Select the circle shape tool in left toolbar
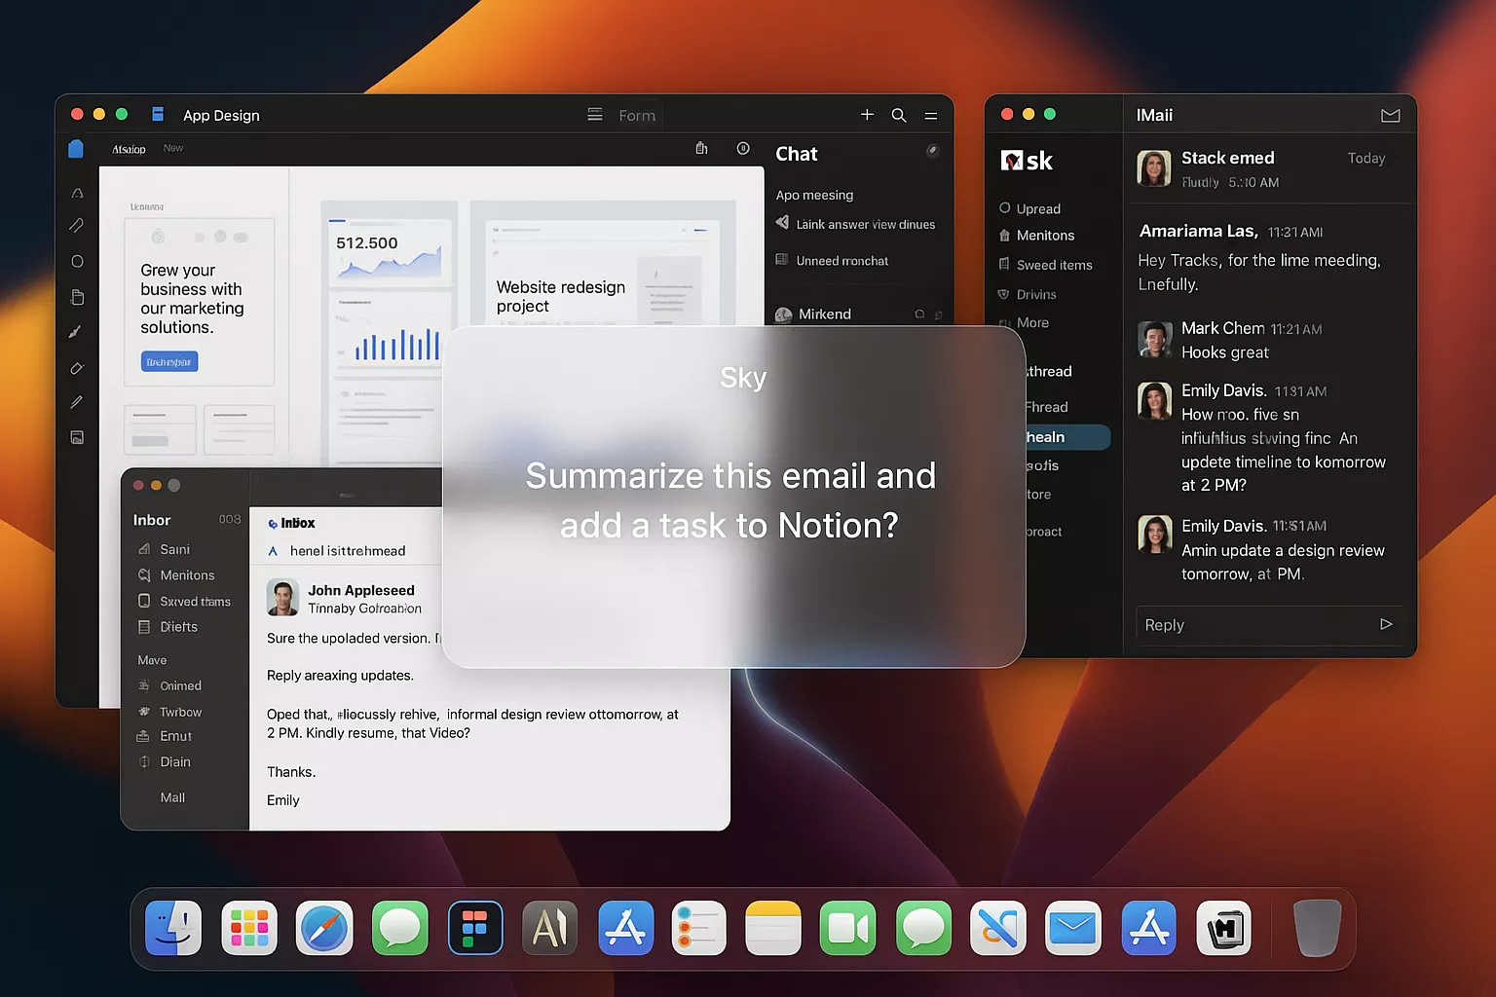This screenshot has height=997, width=1496. pos(77,261)
